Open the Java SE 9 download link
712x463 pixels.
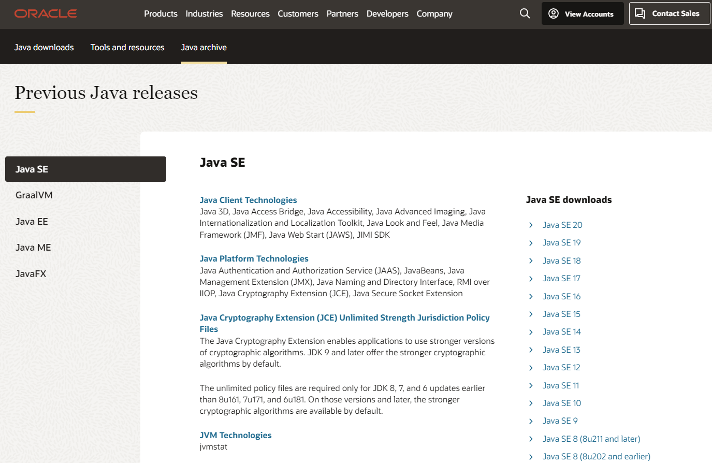(x=560, y=421)
